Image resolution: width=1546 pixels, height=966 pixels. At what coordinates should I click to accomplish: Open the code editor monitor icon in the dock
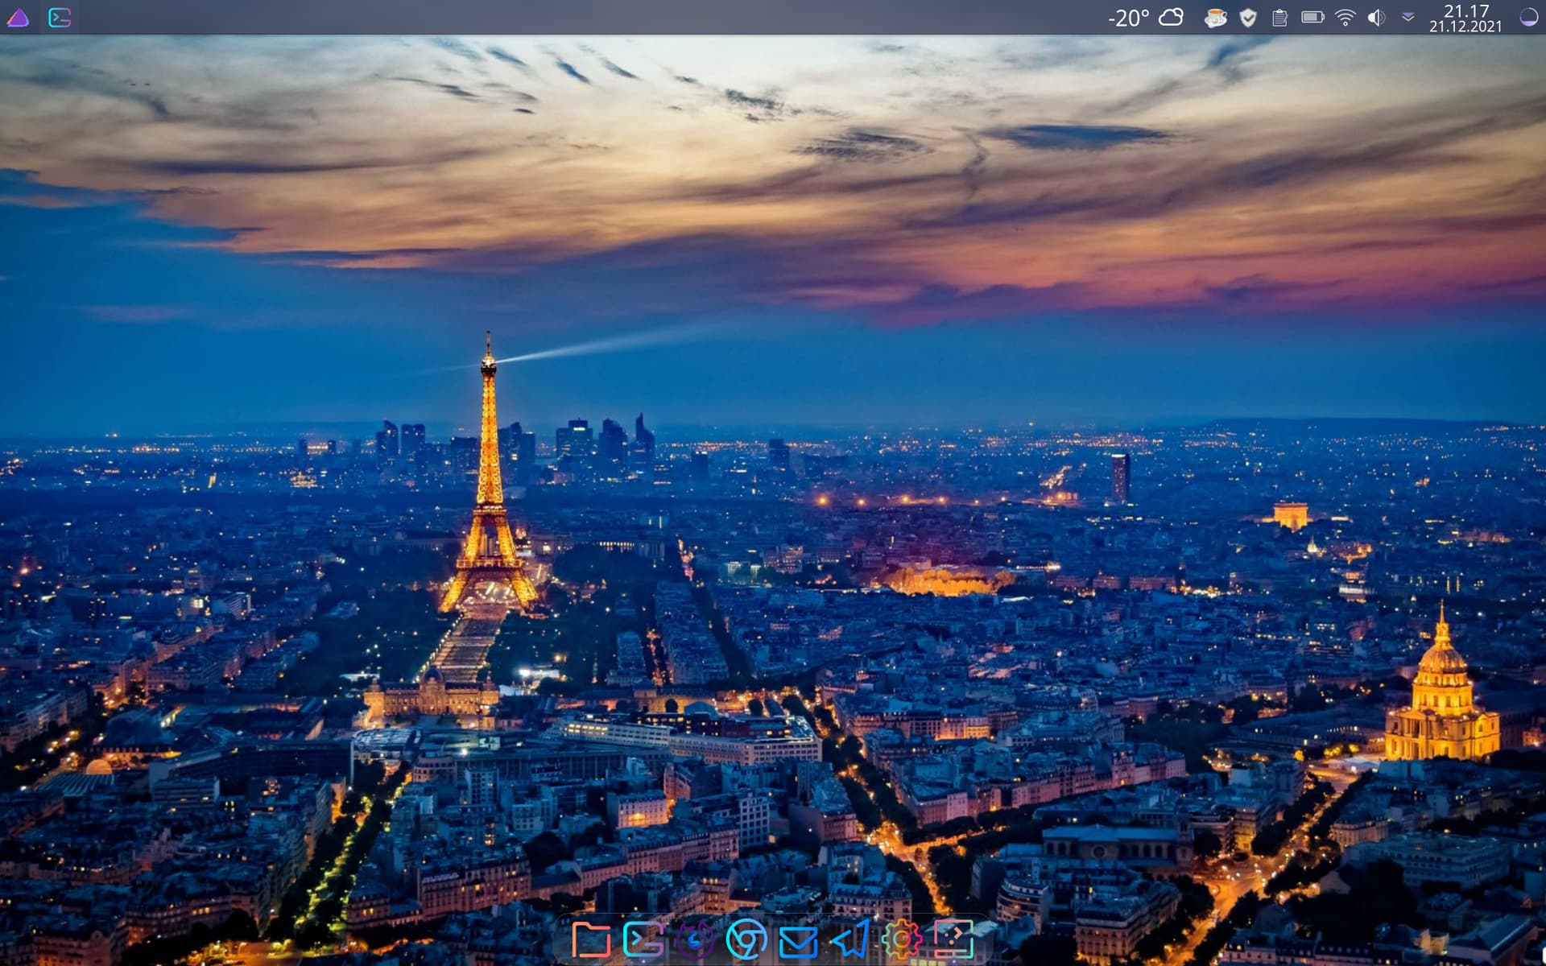pos(953,939)
